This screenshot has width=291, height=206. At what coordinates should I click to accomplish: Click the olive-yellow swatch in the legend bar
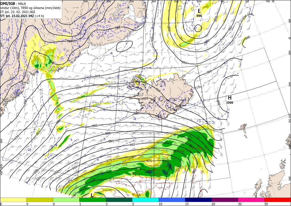pyautogui.click(x=40, y=200)
